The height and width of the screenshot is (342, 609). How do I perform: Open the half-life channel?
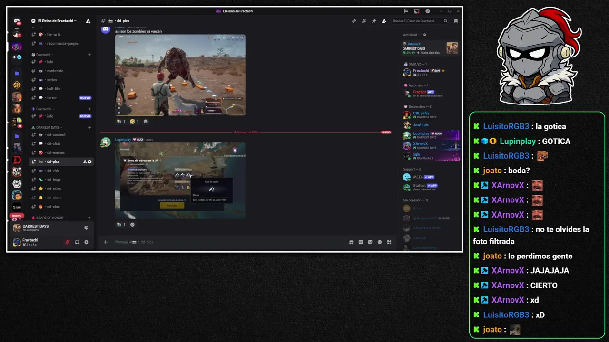[61, 89]
